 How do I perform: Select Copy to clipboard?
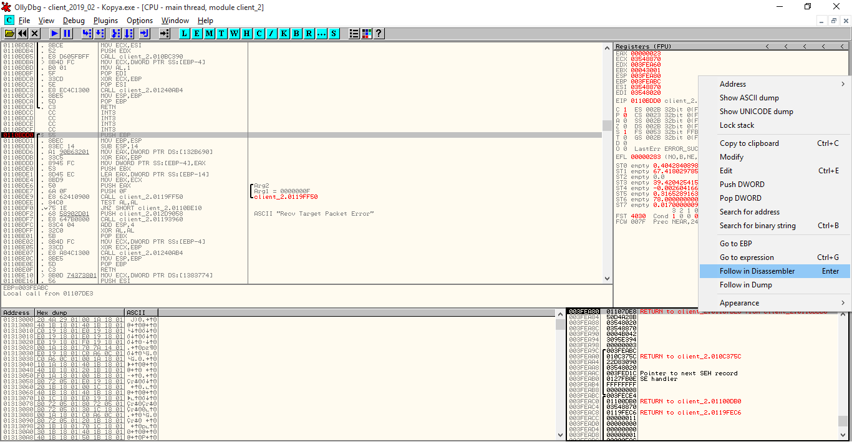coord(774,143)
